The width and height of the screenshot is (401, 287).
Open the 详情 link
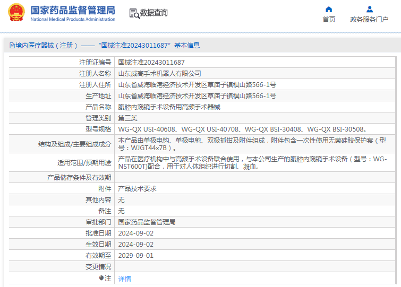124,279
